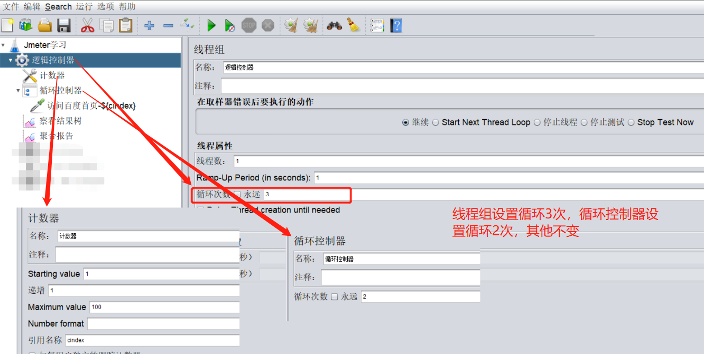
Task: Click the Help question mark icon
Action: click(396, 25)
